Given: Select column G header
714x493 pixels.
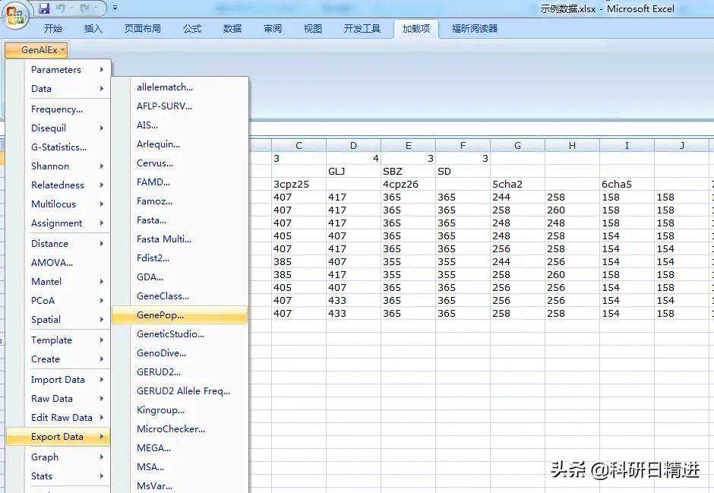Looking at the screenshot, I should (x=517, y=145).
